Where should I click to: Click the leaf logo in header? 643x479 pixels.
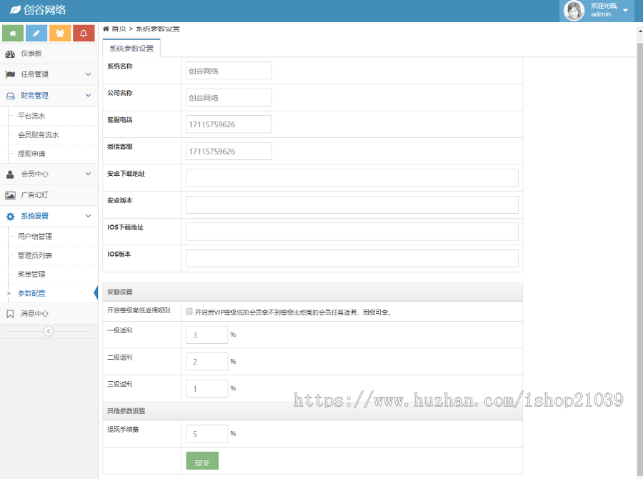(15, 9)
